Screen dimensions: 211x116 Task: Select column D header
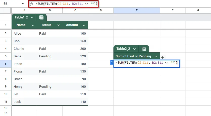[101, 10]
